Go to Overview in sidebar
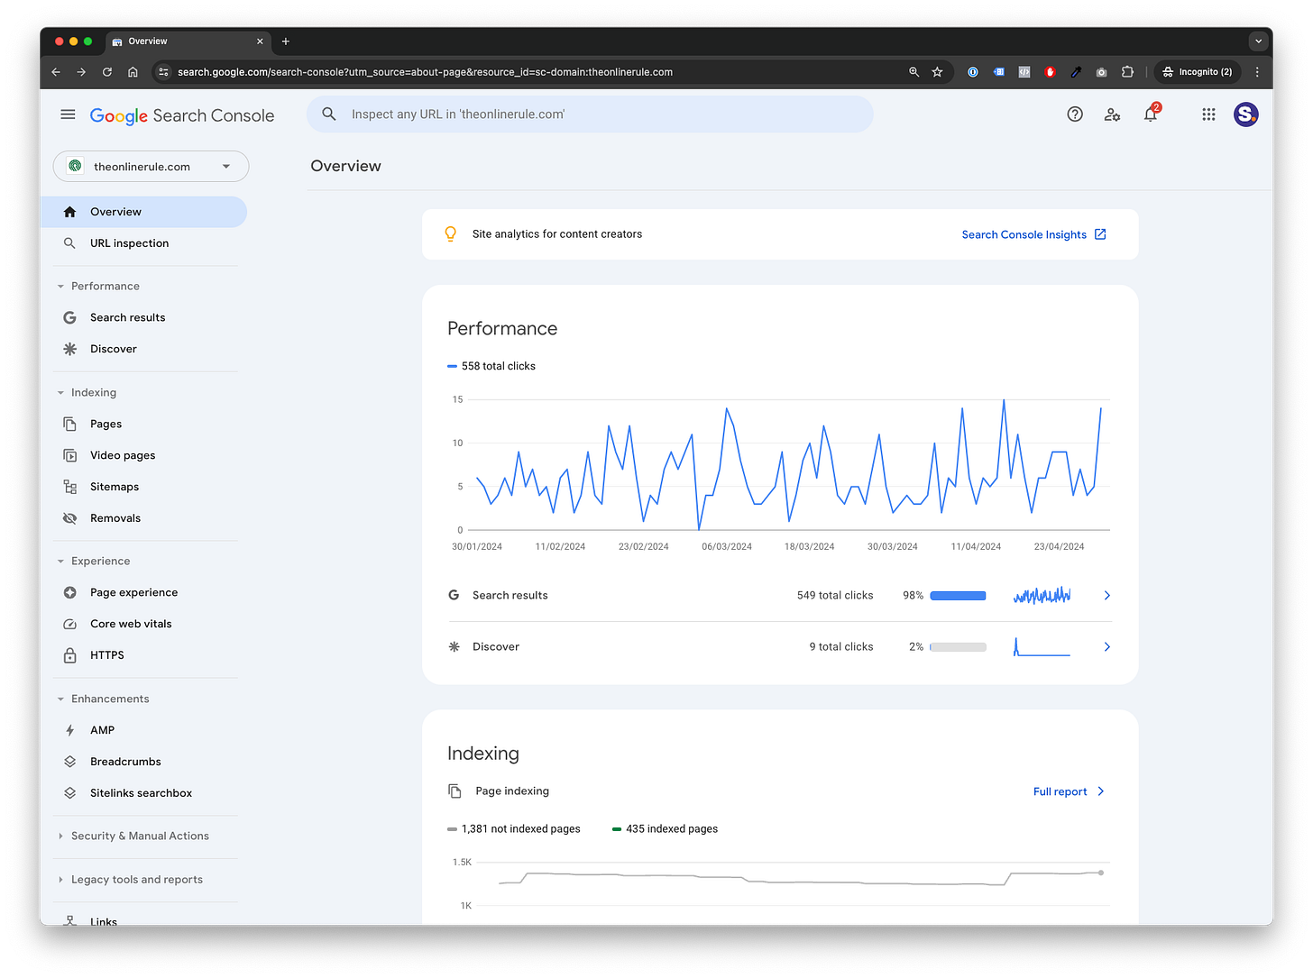 144,212
